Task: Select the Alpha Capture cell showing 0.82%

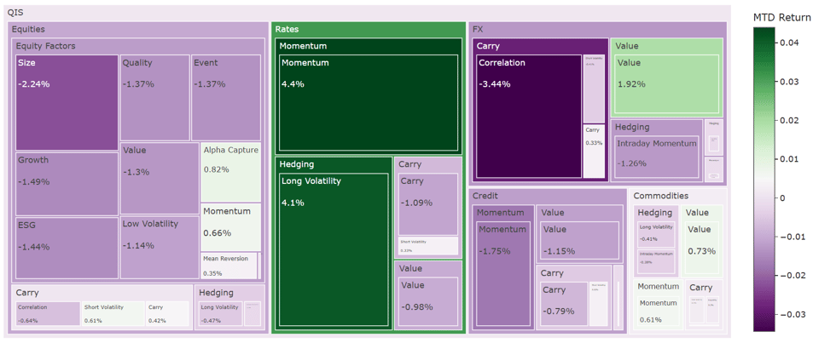Action: point(230,172)
